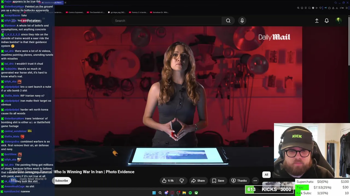Click the Thanks button under the video

pos(239,180)
